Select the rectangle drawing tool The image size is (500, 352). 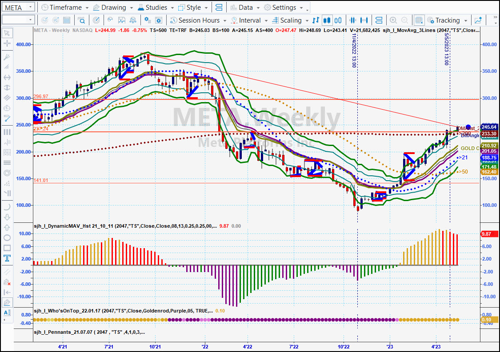7,248
